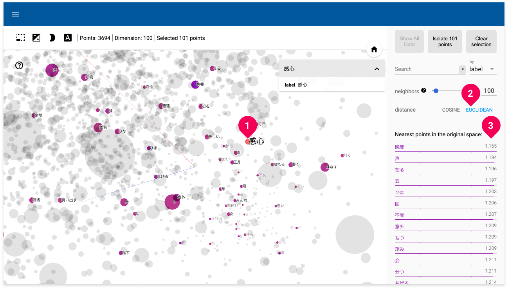Click the neighbors value field showing 100
The height and width of the screenshot is (289, 508).
point(489,91)
